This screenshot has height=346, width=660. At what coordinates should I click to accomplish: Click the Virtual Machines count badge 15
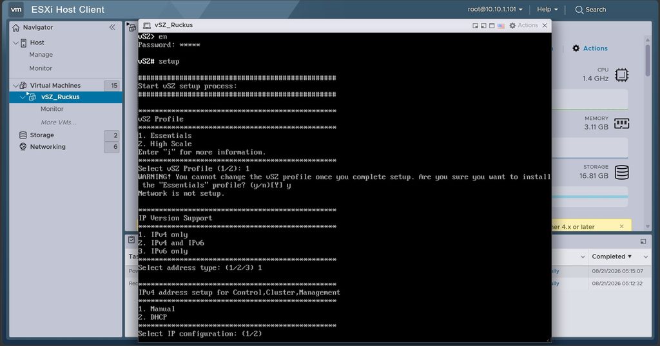(112, 86)
